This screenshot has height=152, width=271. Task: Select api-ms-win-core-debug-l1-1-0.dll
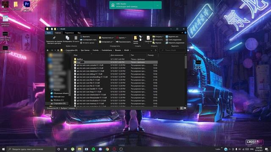(x=116, y=74)
